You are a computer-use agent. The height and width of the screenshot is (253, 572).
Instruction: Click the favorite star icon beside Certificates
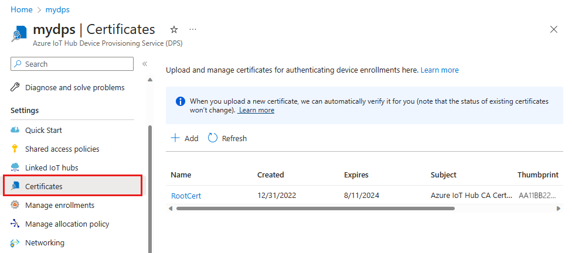point(173,29)
